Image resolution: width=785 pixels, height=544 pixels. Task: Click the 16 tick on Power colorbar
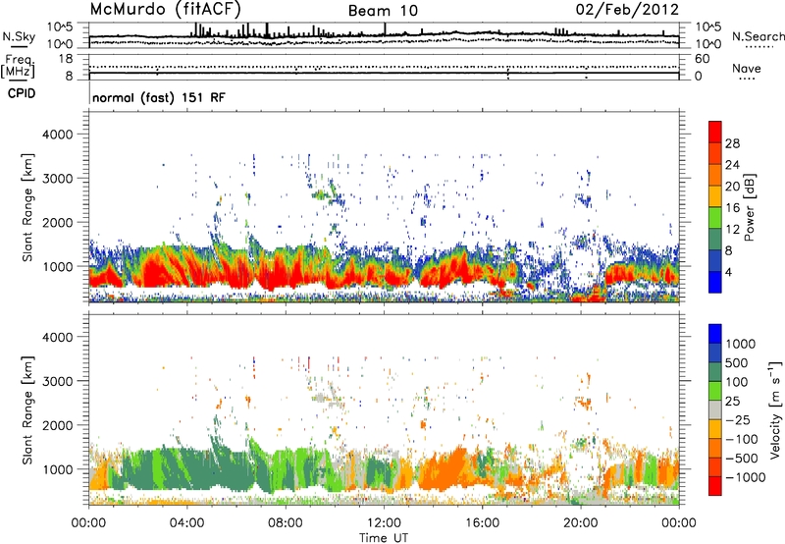(732, 208)
